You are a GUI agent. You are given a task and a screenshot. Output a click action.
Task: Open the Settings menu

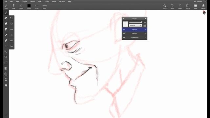(x=62, y=1)
